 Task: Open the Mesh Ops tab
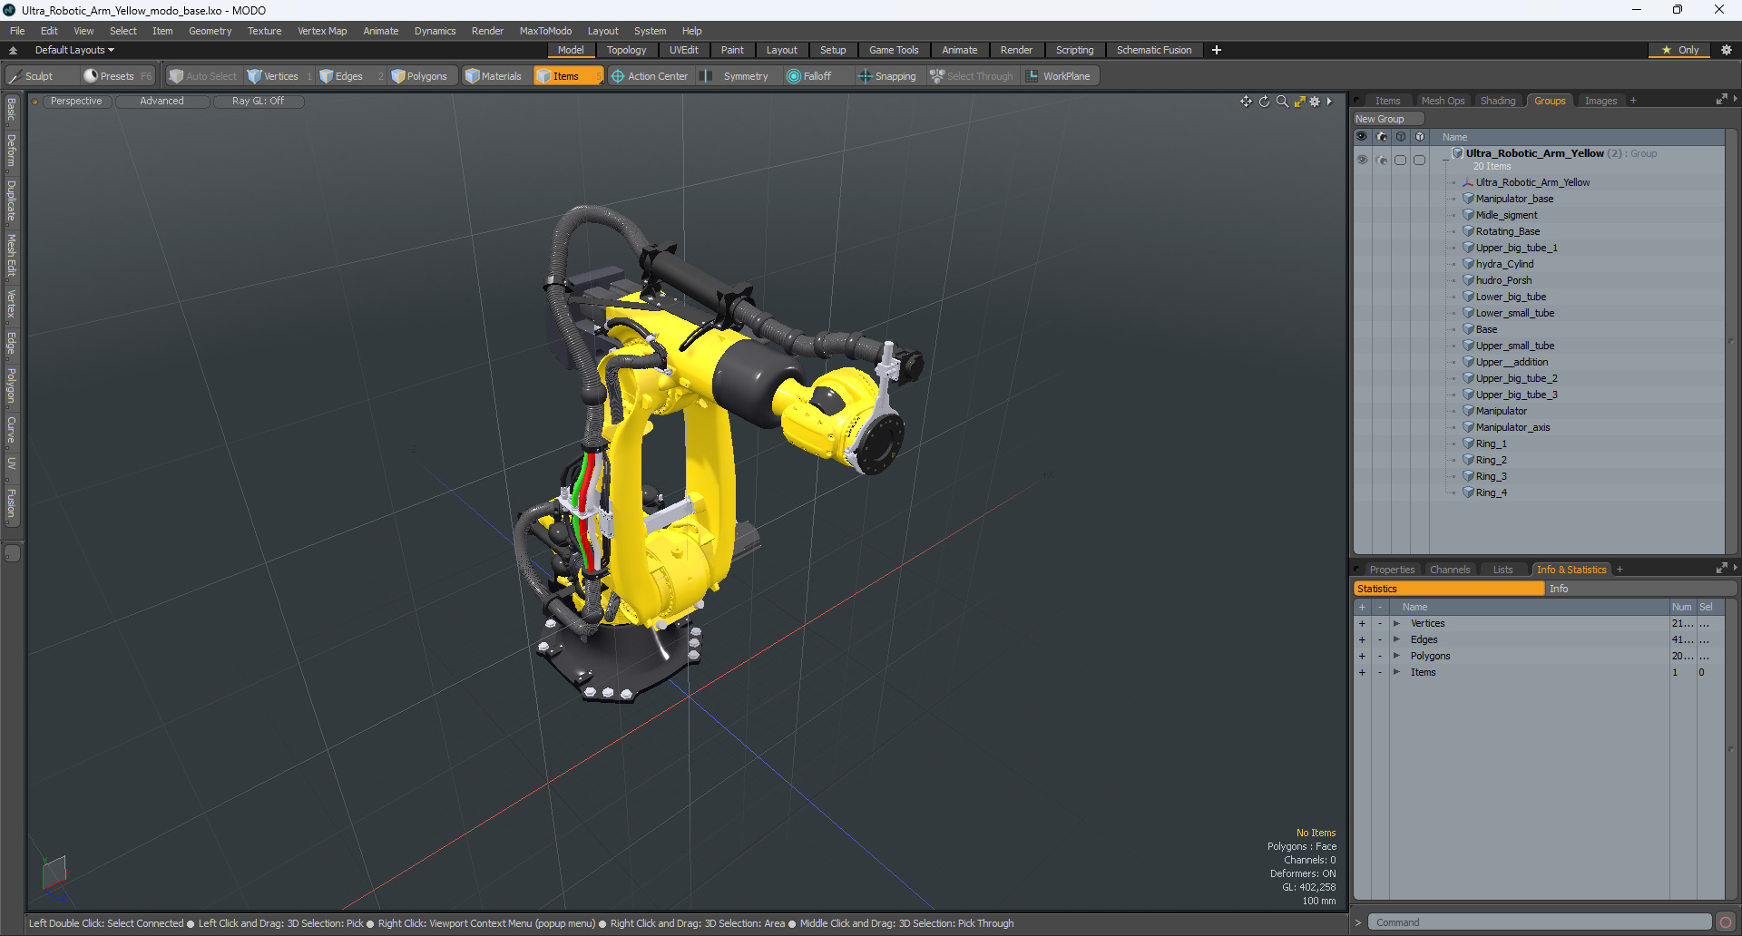[x=1443, y=101]
